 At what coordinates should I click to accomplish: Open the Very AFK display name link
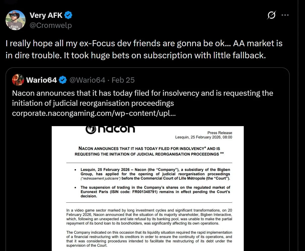[46, 15]
